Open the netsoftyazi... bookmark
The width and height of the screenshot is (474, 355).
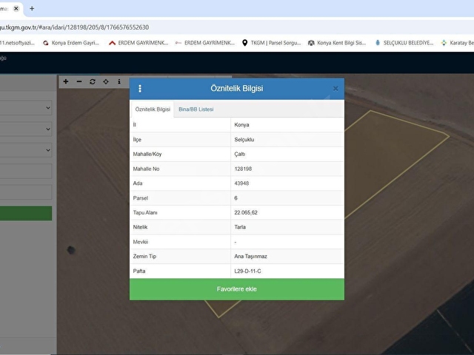pos(17,43)
